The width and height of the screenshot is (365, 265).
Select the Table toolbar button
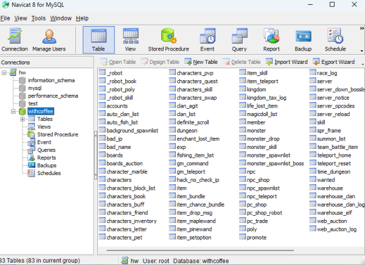[x=99, y=40]
